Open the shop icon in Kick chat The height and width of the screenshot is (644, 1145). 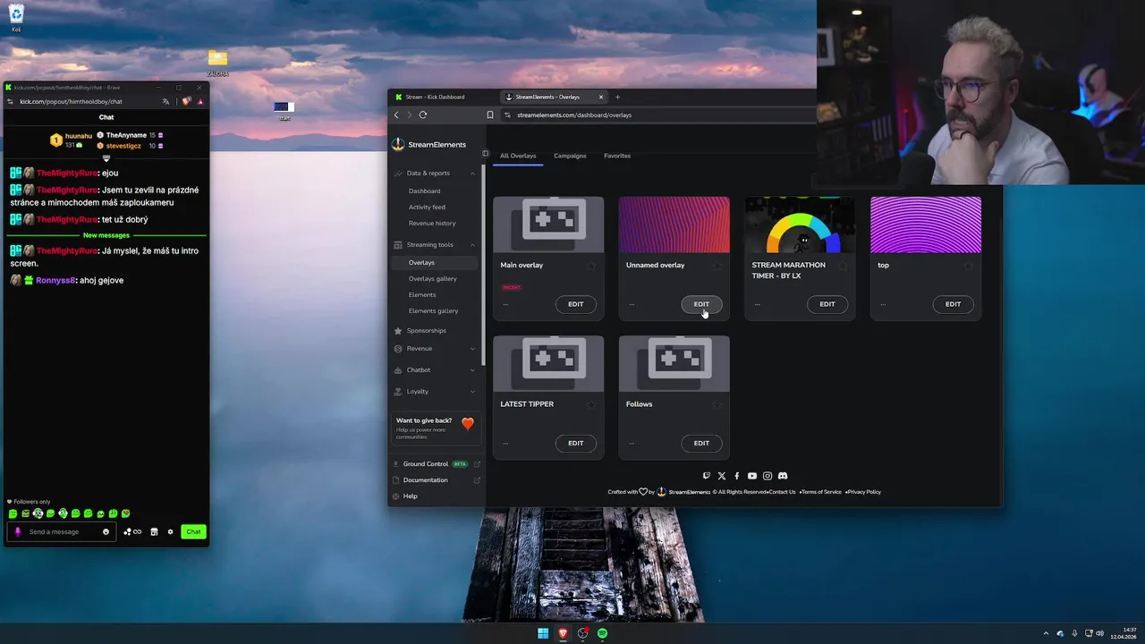tap(154, 531)
